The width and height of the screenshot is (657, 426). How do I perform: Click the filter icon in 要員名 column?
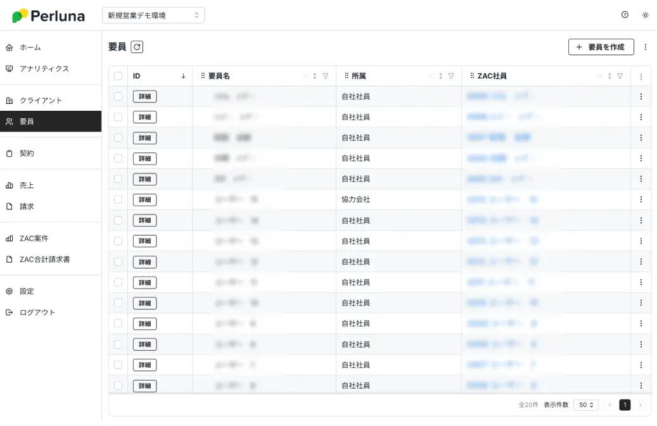pyautogui.click(x=326, y=76)
